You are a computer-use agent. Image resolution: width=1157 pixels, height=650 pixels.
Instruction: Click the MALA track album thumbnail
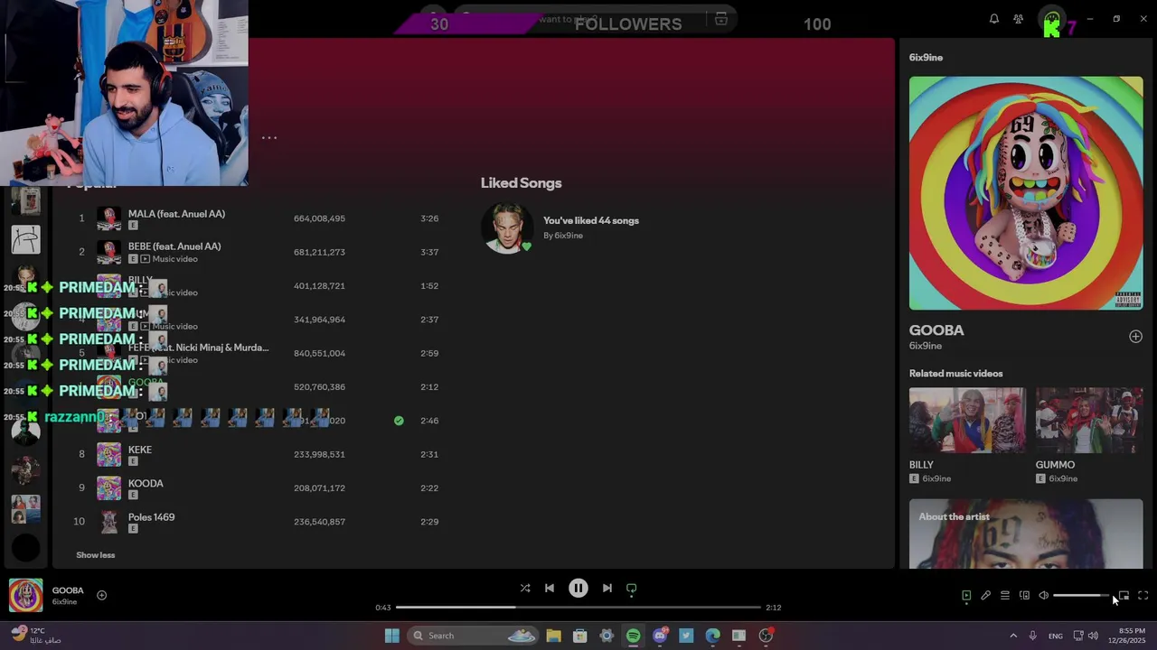coord(109,218)
